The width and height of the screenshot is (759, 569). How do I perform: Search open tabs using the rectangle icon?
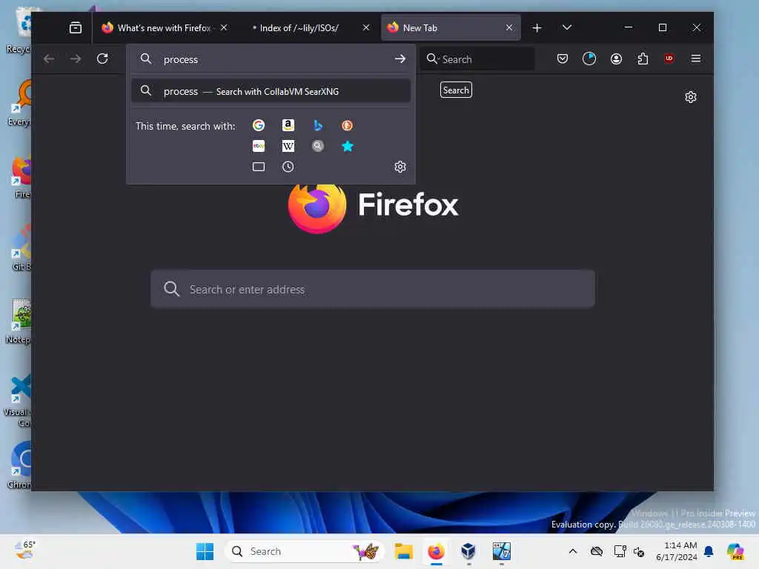point(259,167)
